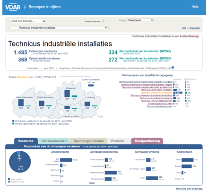Click the buiten Vlaanderen vacancies bar

pos(91,85)
